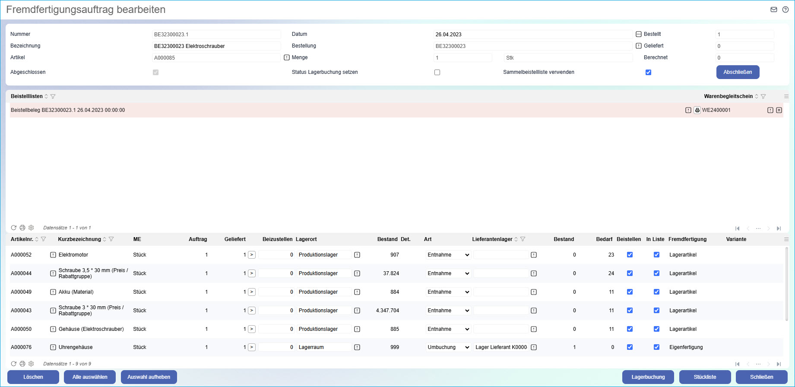Image resolution: width=795 pixels, height=387 pixels.
Task: Print the Beistelllisten grid
Action: [x=22, y=228]
